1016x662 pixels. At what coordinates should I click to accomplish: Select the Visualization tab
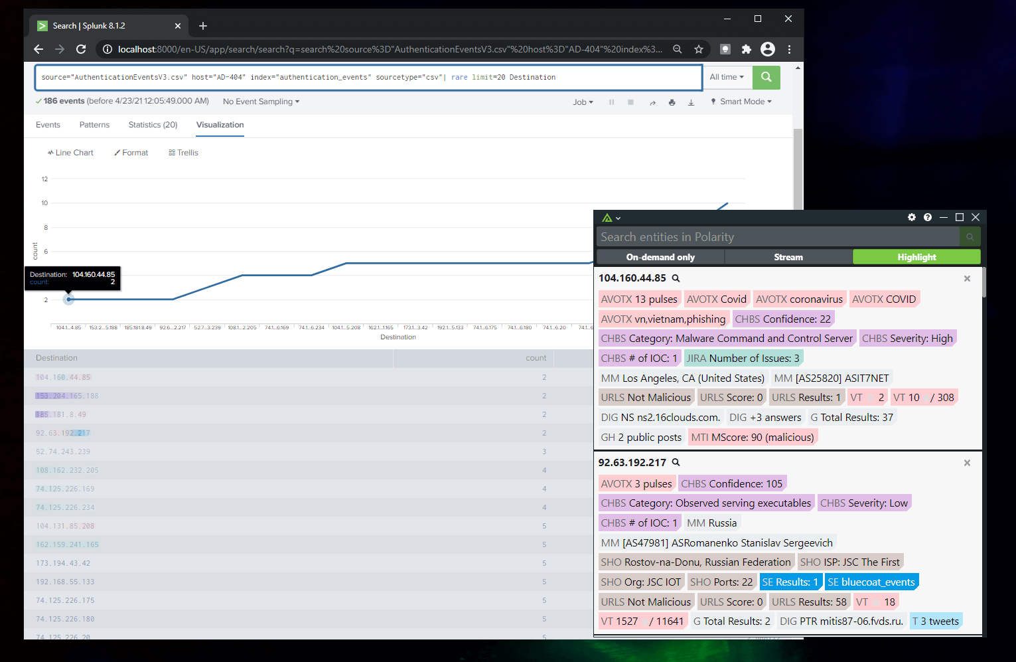[x=220, y=125]
